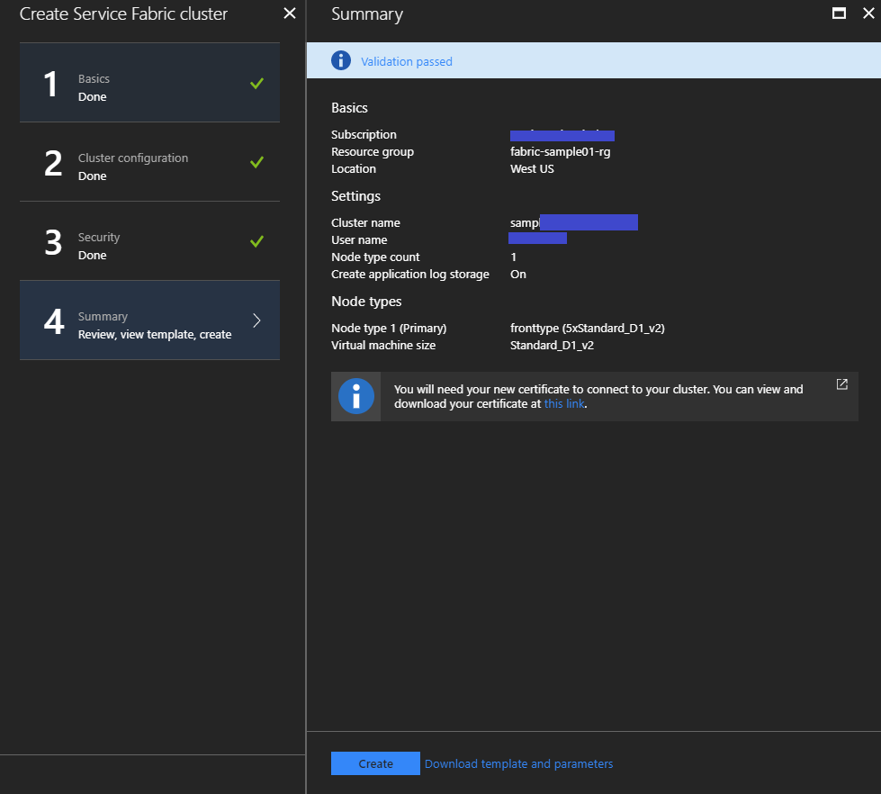Open step 2 Cluster configuration
Image resolution: width=881 pixels, height=794 pixels.
coord(149,162)
